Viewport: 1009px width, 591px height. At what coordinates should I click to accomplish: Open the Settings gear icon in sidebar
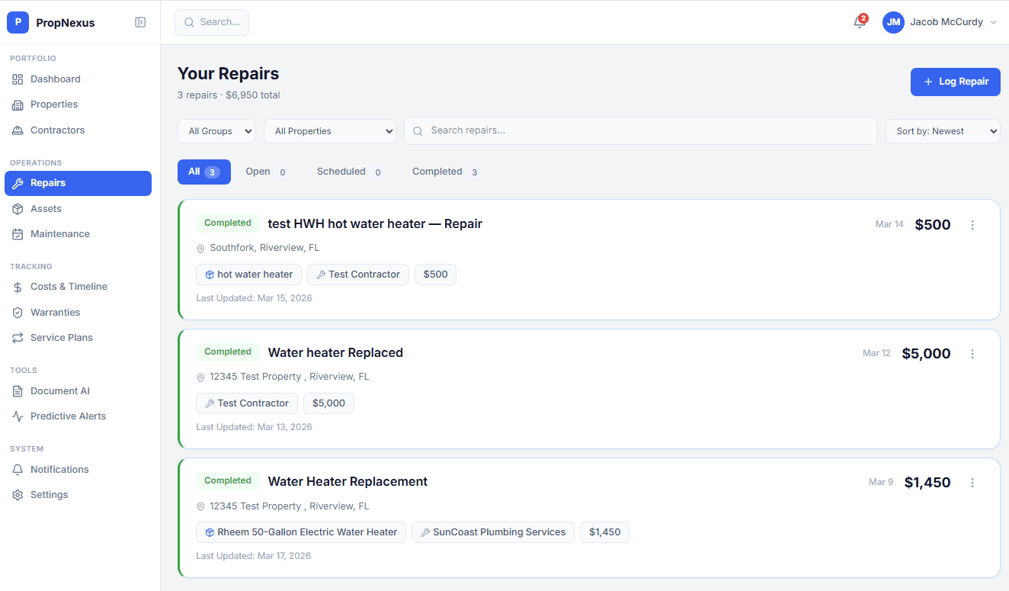(x=18, y=495)
